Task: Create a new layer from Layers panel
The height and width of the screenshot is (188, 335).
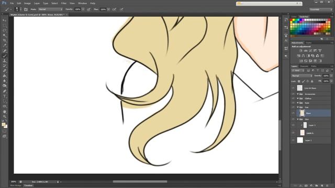Action: [322, 186]
